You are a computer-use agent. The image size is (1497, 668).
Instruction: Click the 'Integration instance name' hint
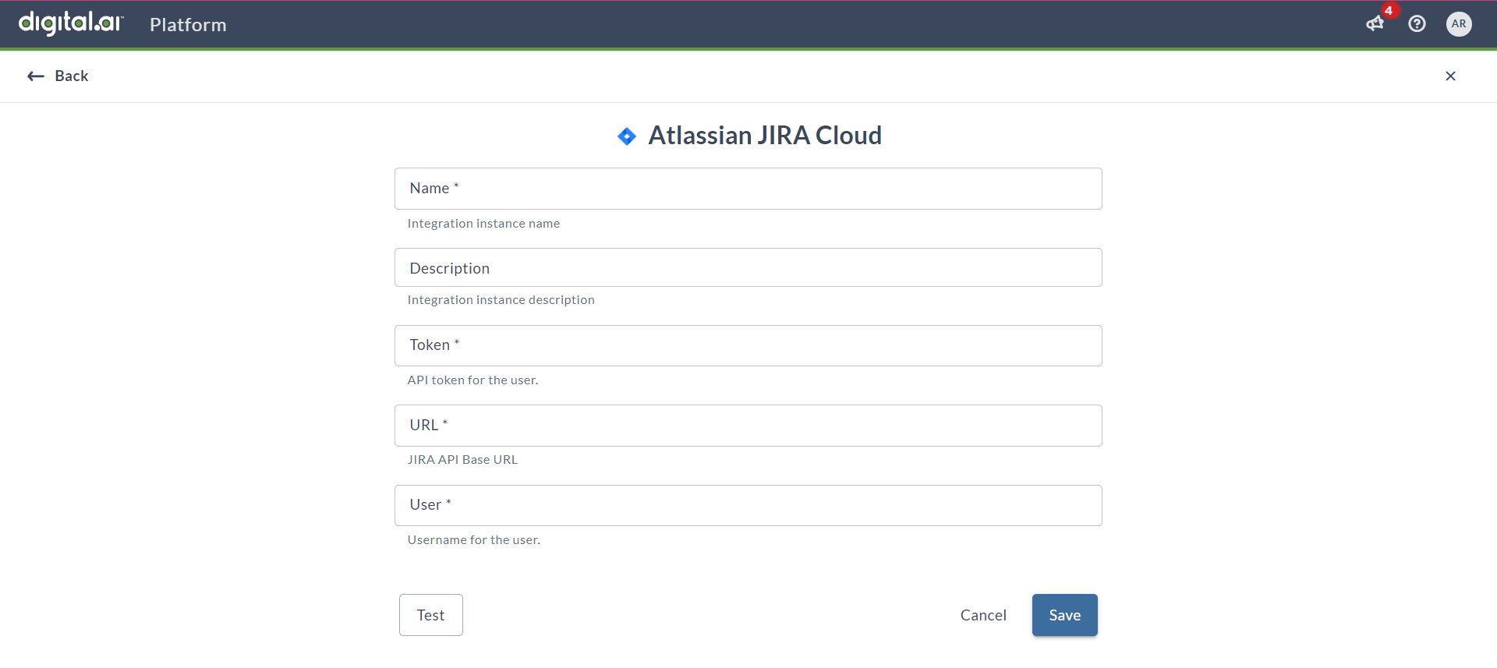(x=483, y=224)
